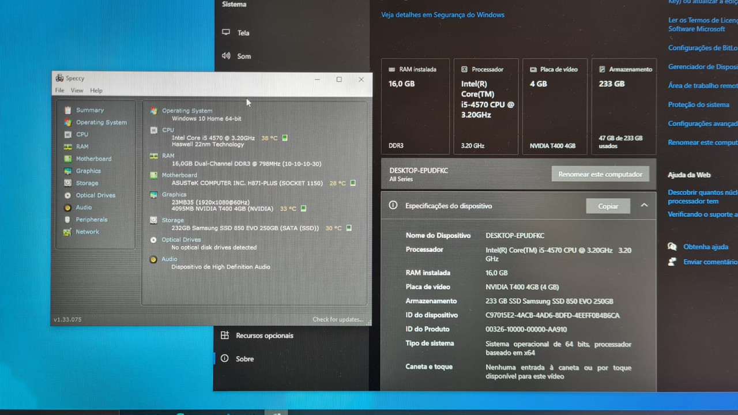The height and width of the screenshot is (415, 738).
Task: Click the green status square beside graphics temperature 33 °C
Action: (x=303, y=209)
